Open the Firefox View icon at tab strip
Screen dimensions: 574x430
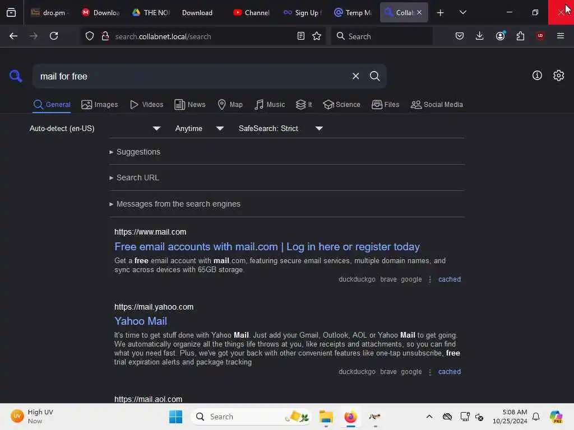point(11,12)
